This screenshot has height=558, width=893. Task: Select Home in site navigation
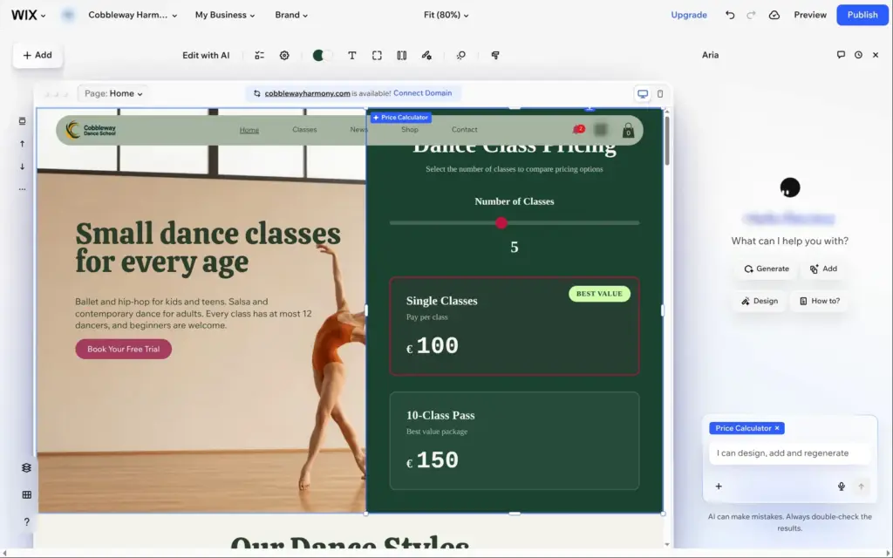249,130
